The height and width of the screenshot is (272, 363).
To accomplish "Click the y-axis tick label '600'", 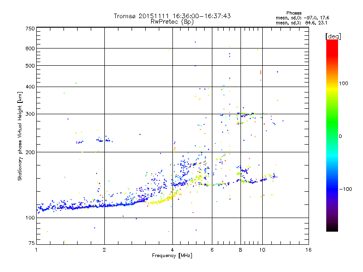I will tap(30, 49).
